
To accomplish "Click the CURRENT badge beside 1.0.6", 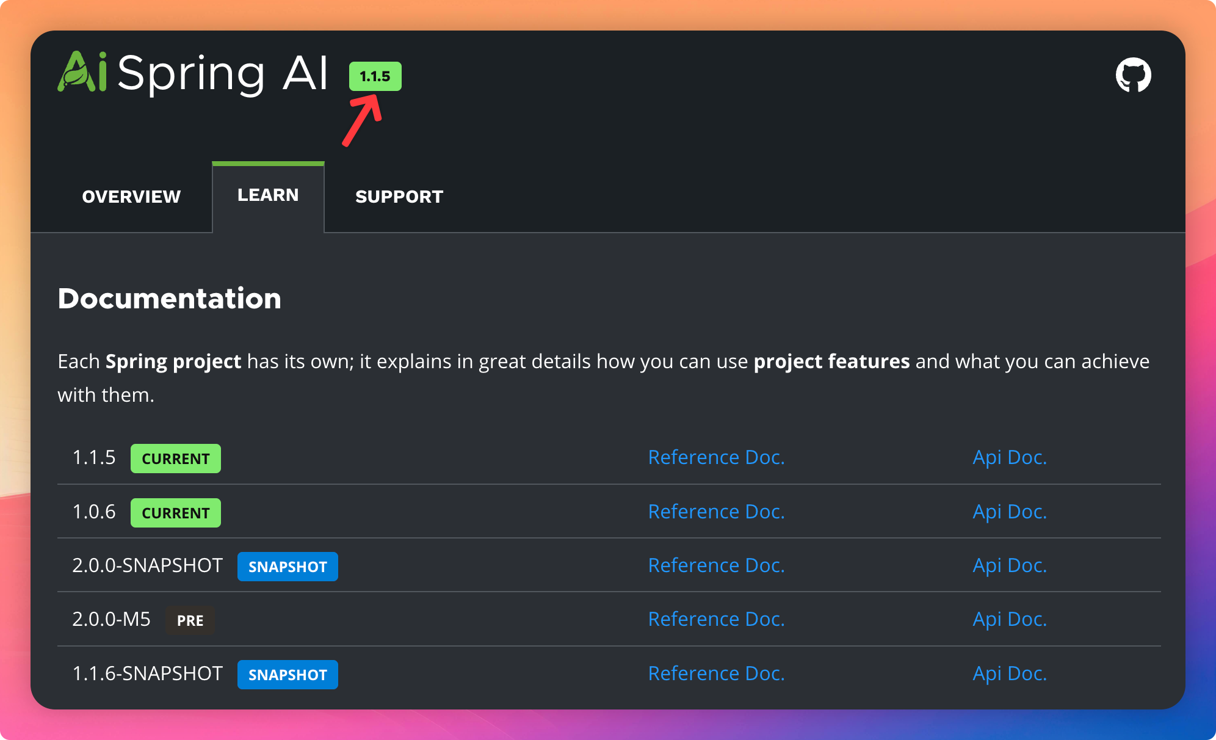I will [x=176, y=513].
